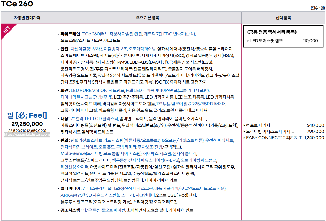Select the '필 [必; Feel]' trim name

click(x=27, y=115)
